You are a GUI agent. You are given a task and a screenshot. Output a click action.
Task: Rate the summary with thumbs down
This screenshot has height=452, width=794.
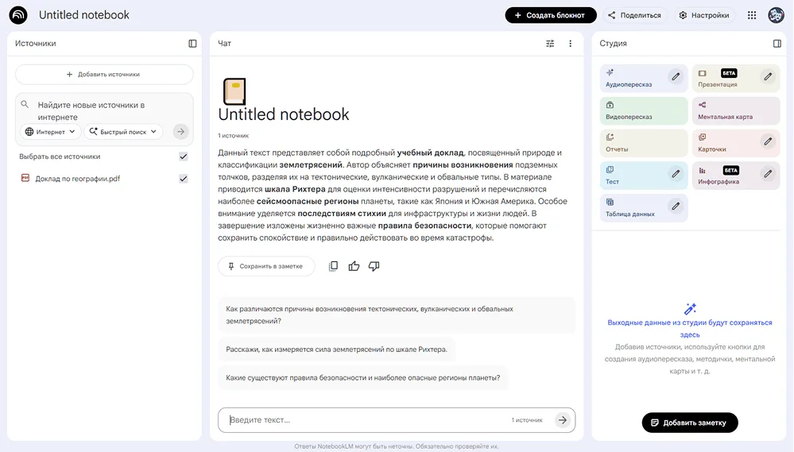[x=374, y=266]
